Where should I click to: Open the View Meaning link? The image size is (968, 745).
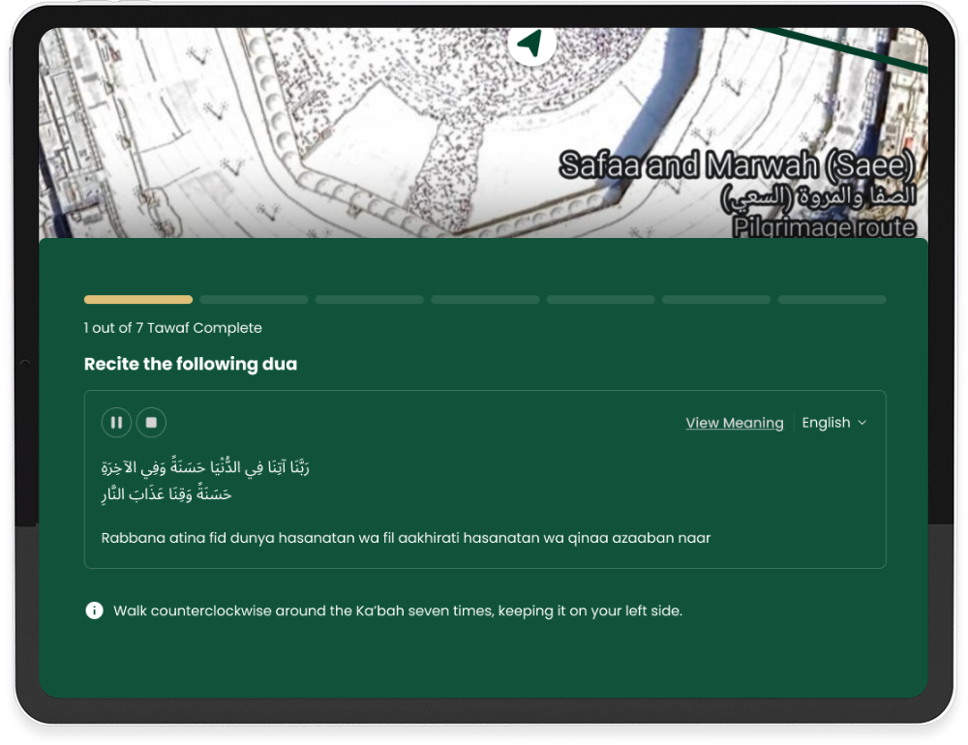(735, 423)
